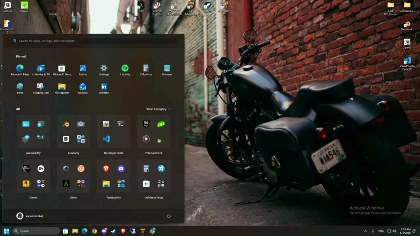The width and height of the screenshot is (420, 236).
Task: Open Calculator in the Utilities & Tools category
Action: (x=146, y=168)
